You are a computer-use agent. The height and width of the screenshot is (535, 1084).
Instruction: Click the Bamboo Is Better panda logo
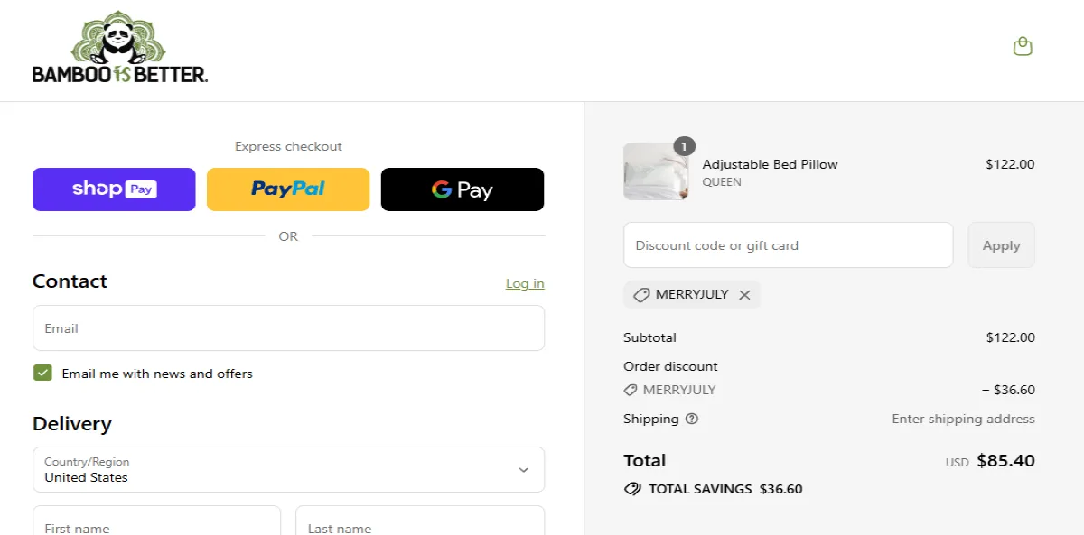pos(118,45)
